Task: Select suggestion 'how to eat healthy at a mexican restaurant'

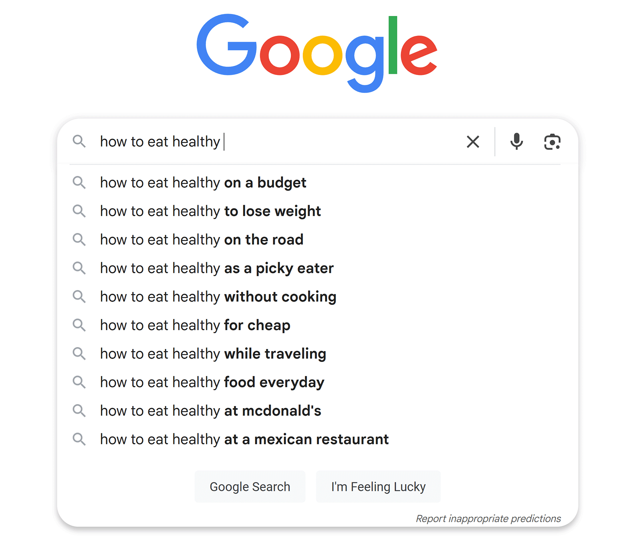Action: coord(244,439)
